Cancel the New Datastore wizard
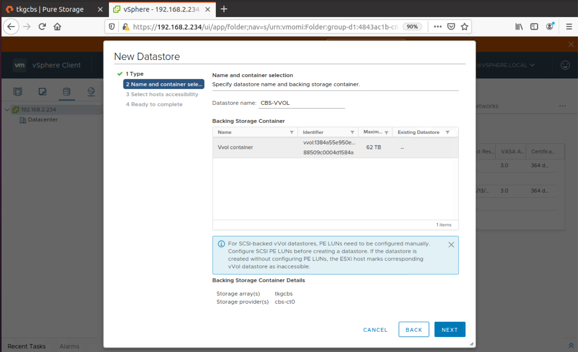 pos(375,330)
